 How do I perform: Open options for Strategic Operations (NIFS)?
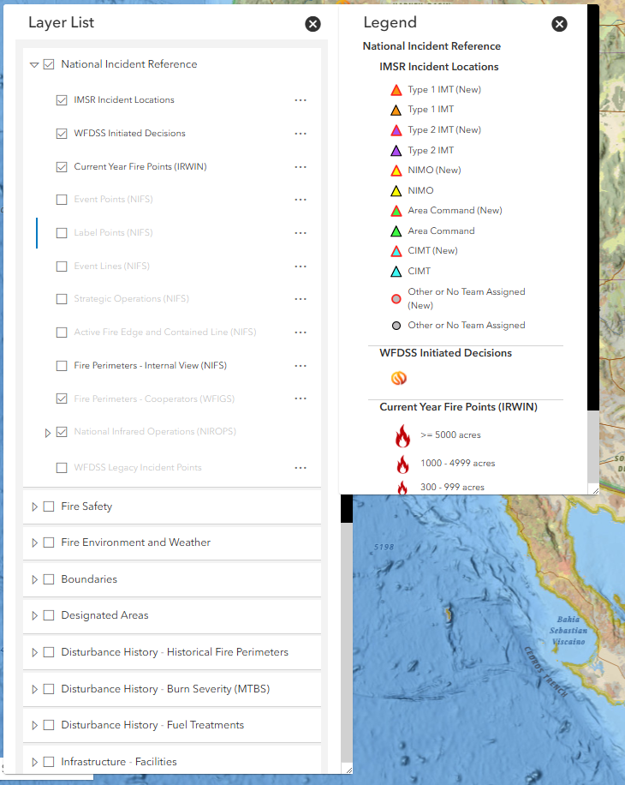point(301,299)
